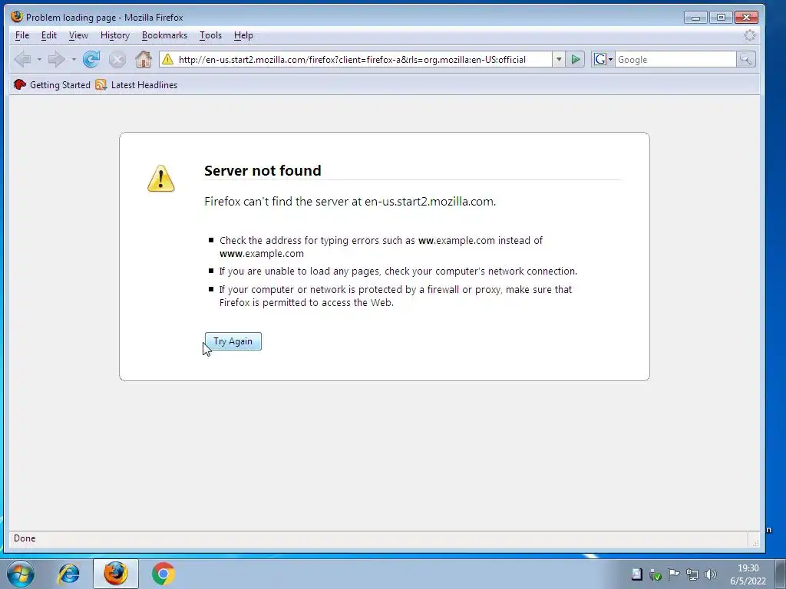This screenshot has width=786, height=589.
Task: Click the Forward navigation arrow
Action: click(x=56, y=60)
